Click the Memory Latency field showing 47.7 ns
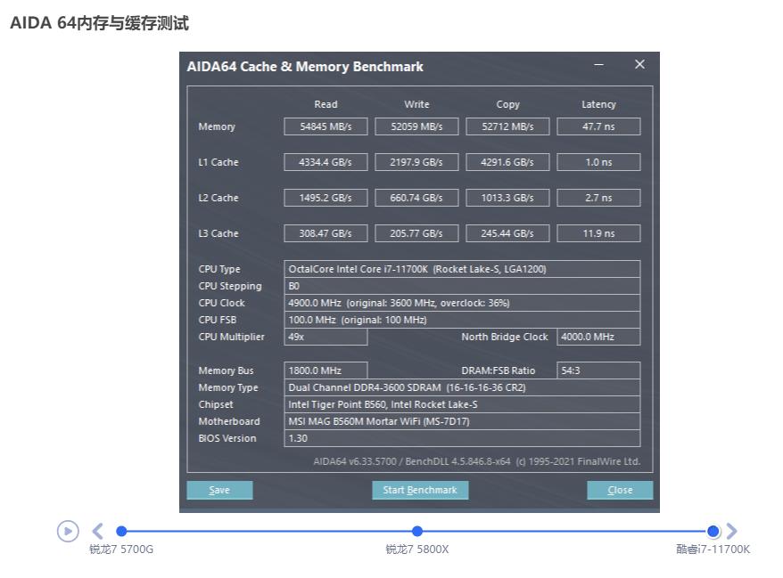Image resolution: width=783 pixels, height=578 pixels. (x=598, y=126)
